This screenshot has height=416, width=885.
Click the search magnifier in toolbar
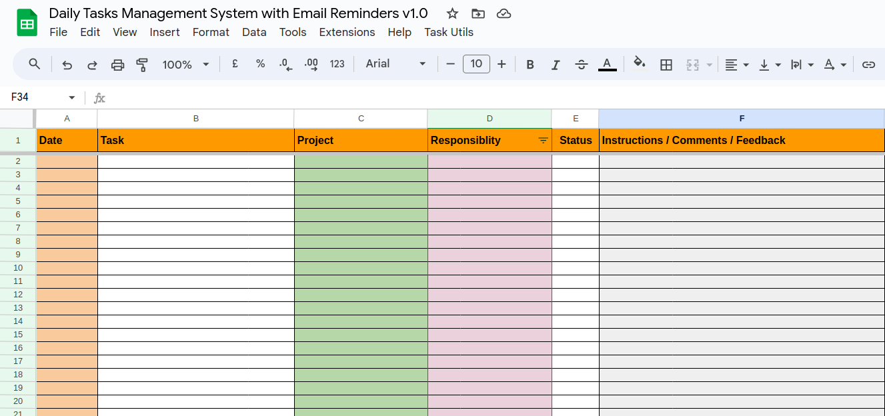(35, 64)
